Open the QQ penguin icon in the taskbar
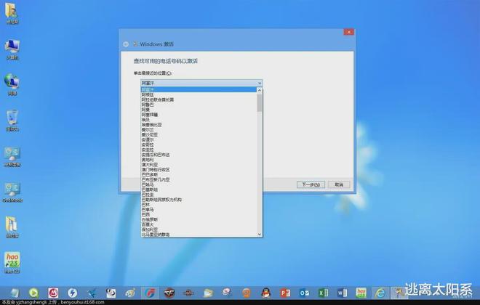This screenshot has width=480, height=305. click(x=266, y=293)
